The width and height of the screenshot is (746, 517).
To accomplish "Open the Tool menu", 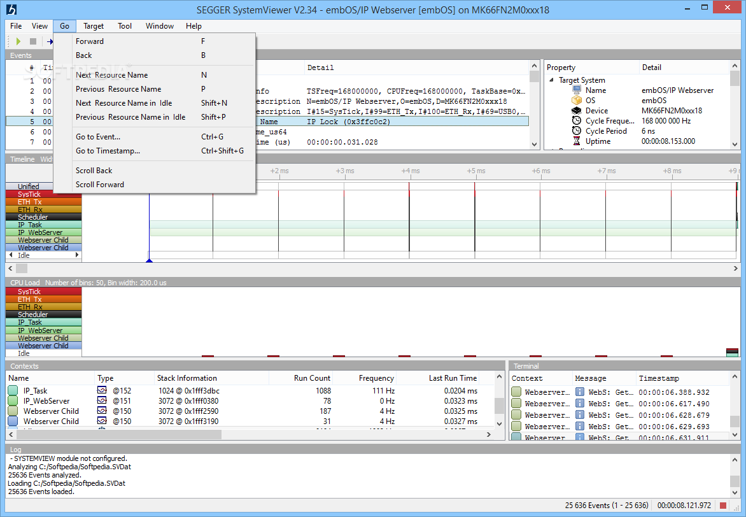I will 125,26.
